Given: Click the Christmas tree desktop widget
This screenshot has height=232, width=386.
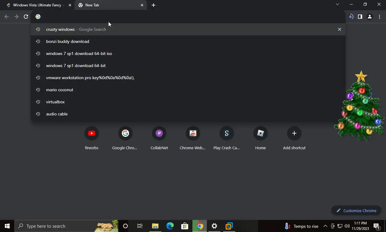Looking at the screenshot, I should point(359,106).
